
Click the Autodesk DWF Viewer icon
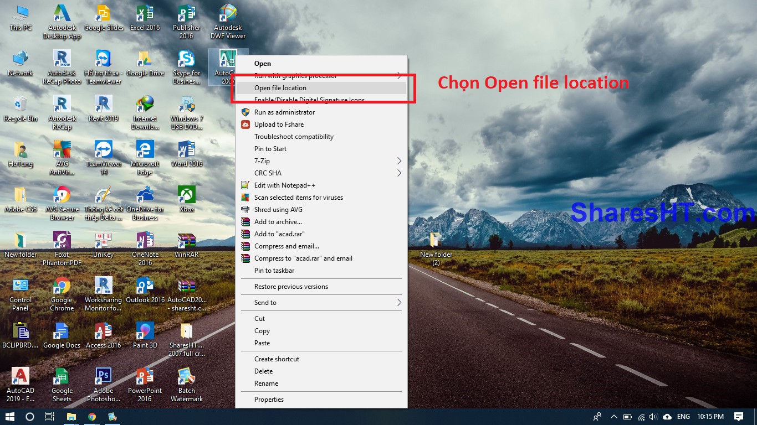(x=228, y=22)
